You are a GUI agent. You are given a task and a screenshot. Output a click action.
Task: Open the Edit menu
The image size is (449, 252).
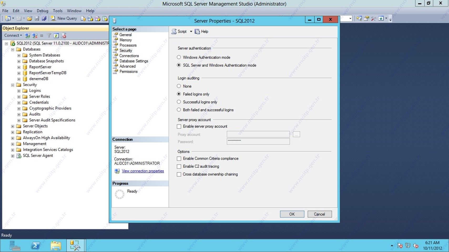[16, 11]
